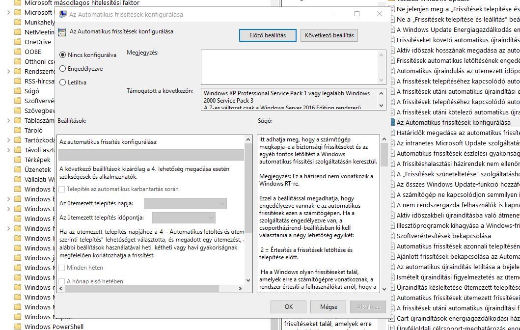Screen dimensions: 520x330
Task: Open Automatikus frissítések észlelési gyakoriság policy
Action: coord(458,153)
